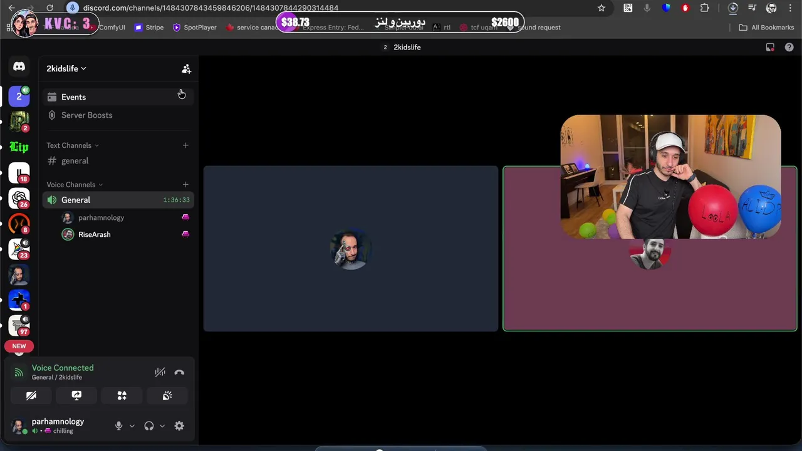Image resolution: width=802 pixels, height=451 pixels.
Task: Turn on camera in voice panel
Action: coord(31,396)
